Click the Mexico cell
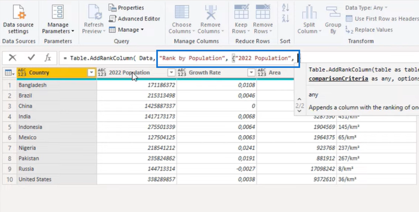This screenshot has height=212, width=419. pyautogui.click(x=57, y=137)
